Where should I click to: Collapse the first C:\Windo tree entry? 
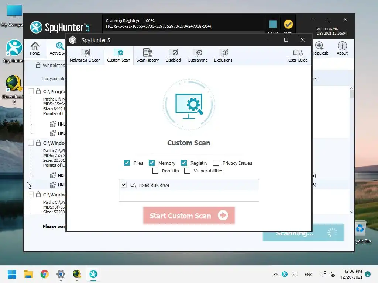coord(31,143)
